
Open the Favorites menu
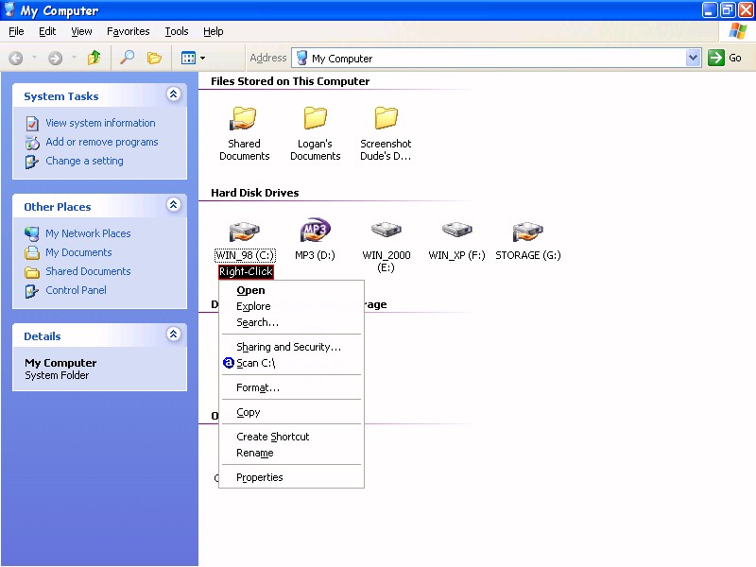129,31
